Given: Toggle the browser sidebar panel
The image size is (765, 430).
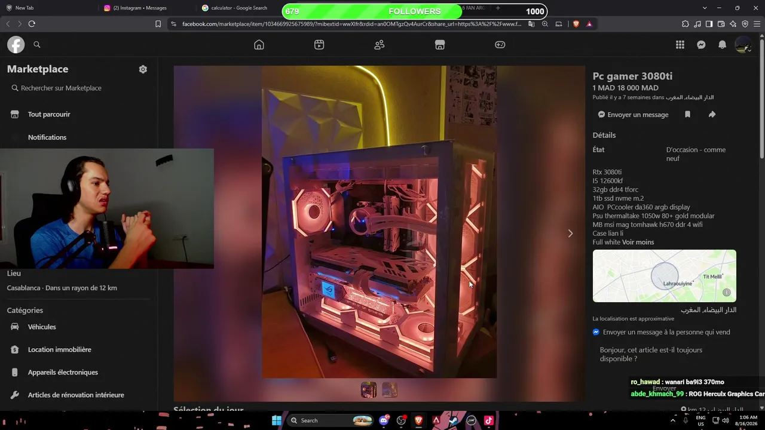Looking at the screenshot, I should click(709, 24).
